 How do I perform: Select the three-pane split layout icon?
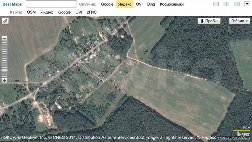pyautogui.click(x=237, y=4)
